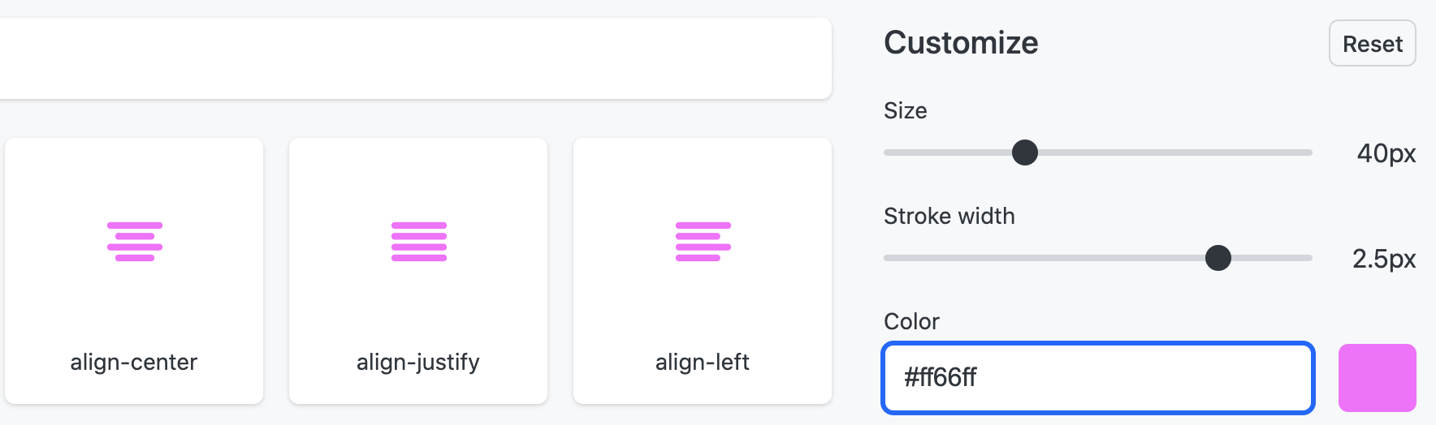Click the align-left text label
This screenshot has height=425, width=1436.
click(703, 362)
